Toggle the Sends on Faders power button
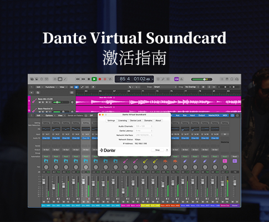 86,115
